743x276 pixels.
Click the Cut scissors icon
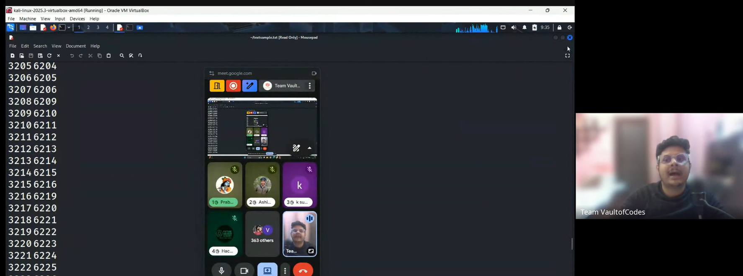tap(90, 56)
